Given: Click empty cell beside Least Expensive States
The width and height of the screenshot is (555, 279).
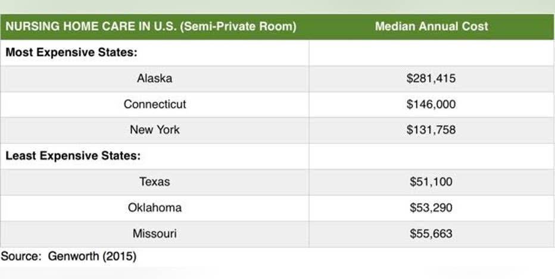Looking at the screenshot, I should coord(431,156).
